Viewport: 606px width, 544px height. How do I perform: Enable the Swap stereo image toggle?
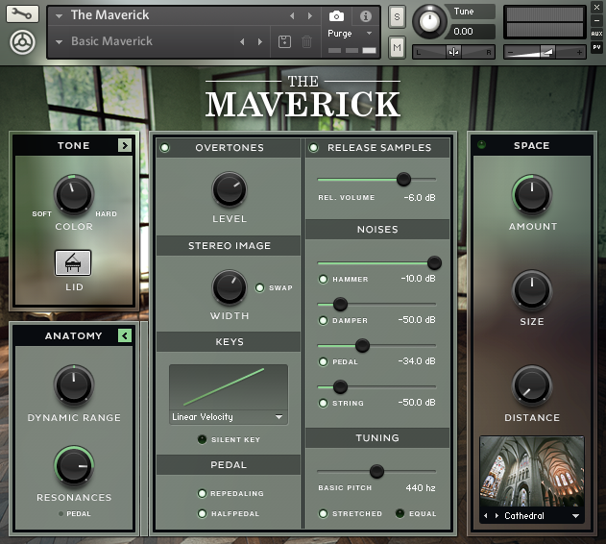259,288
